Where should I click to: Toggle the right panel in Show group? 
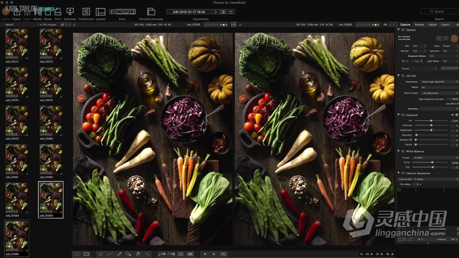[x=132, y=12]
